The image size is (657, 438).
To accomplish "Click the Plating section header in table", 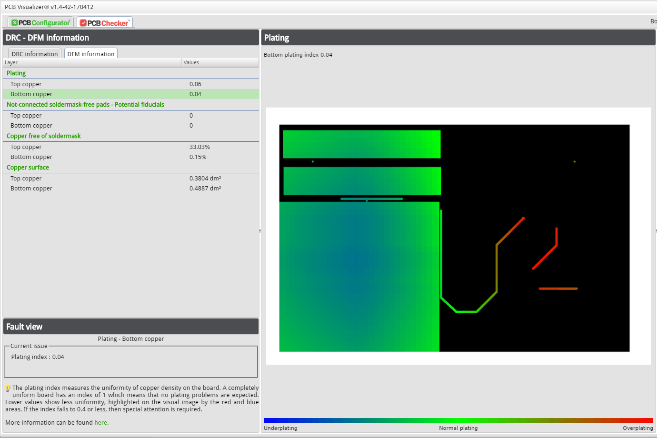I will (x=16, y=73).
